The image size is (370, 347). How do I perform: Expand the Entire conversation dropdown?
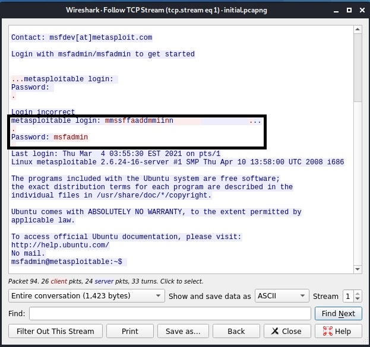coord(86,295)
